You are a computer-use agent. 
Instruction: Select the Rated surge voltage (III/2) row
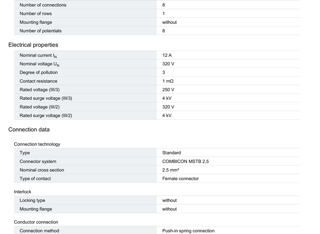click(157, 115)
